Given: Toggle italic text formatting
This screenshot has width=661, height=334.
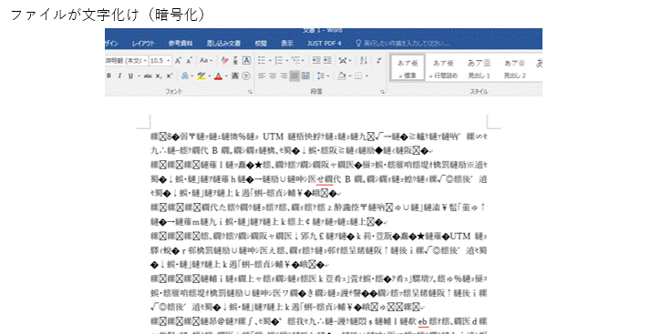Looking at the screenshot, I should 119,76.
